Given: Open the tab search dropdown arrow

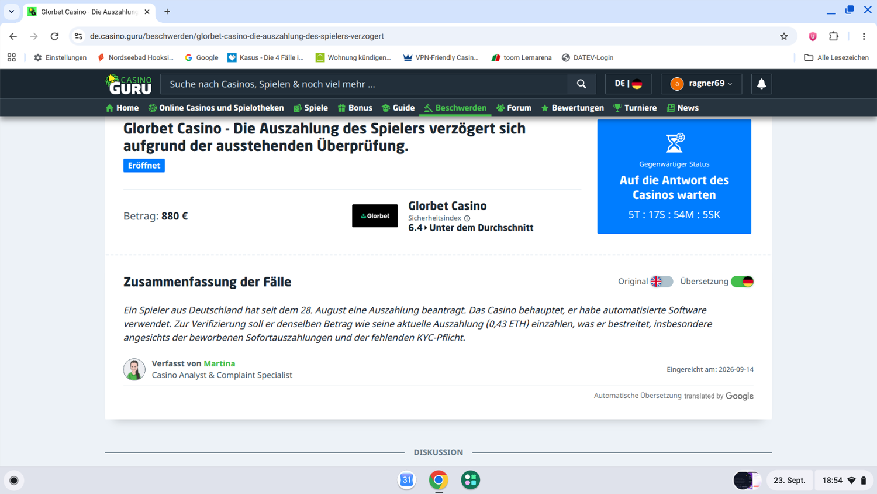Looking at the screenshot, I should 11,12.
